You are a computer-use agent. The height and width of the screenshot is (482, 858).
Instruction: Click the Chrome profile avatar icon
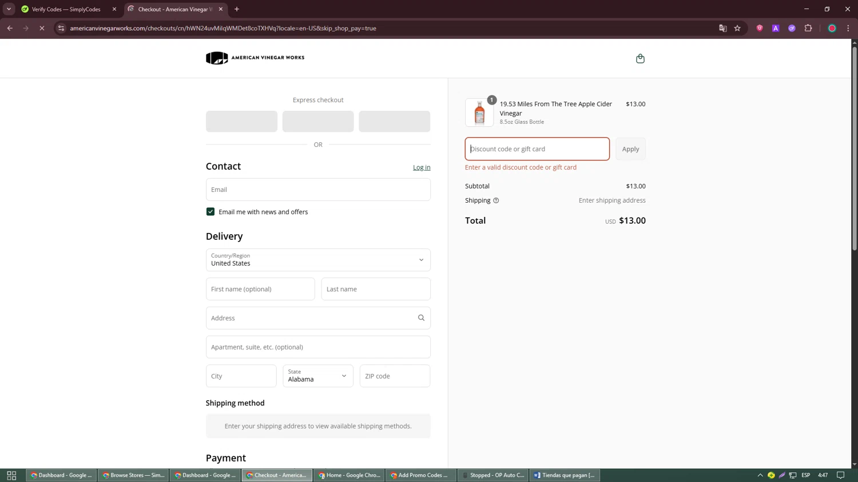click(x=832, y=28)
